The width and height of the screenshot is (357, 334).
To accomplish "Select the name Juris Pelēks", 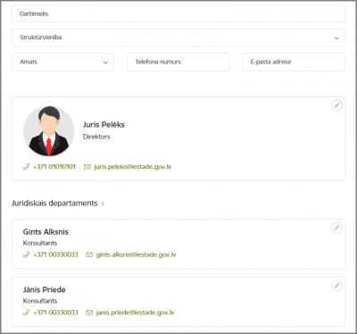I will pyautogui.click(x=104, y=125).
